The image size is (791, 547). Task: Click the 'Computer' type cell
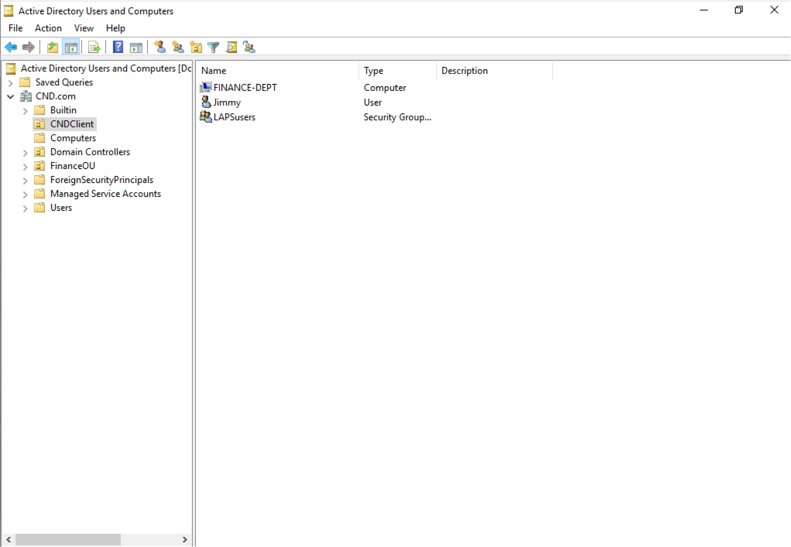point(385,88)
